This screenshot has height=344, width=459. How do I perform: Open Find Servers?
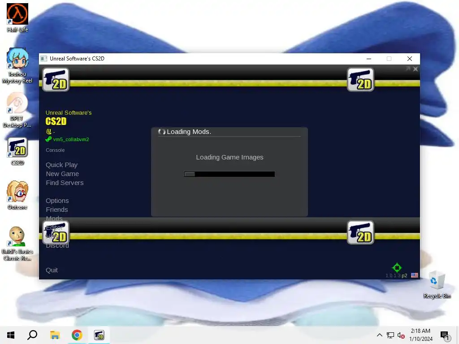(65, 183)
